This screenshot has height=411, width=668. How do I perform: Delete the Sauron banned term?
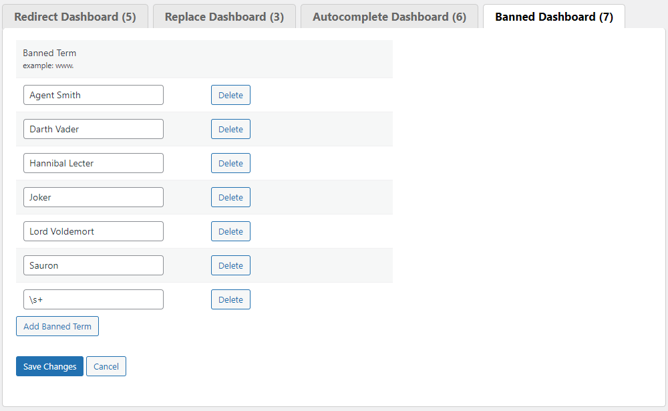pos(230,265)
